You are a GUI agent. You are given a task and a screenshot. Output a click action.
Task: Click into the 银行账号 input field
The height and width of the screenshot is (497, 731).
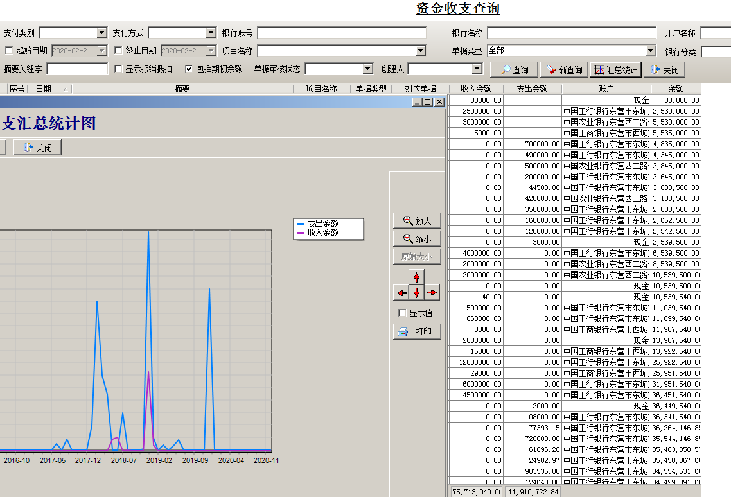(341, 33)
